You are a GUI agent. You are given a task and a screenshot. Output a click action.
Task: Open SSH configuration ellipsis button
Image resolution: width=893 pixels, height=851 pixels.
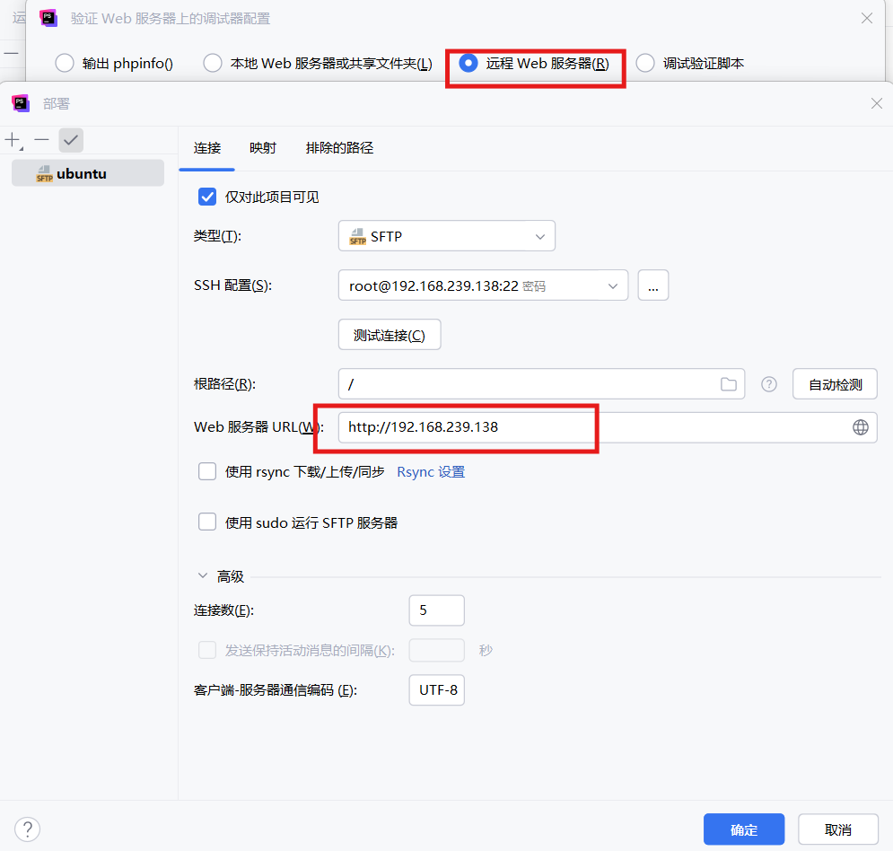(652, 286)
